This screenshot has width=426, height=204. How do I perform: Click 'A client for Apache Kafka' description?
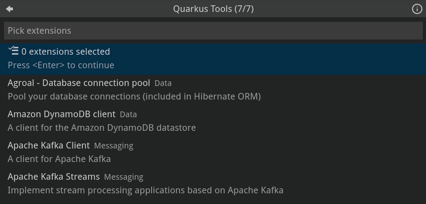[x=59, y=159]
